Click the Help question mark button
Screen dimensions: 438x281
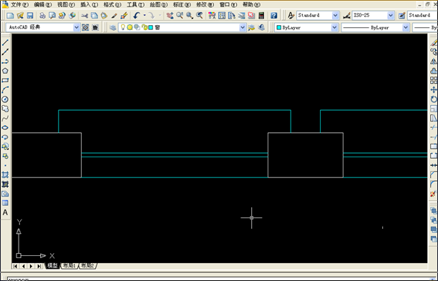tap(273, 15)
